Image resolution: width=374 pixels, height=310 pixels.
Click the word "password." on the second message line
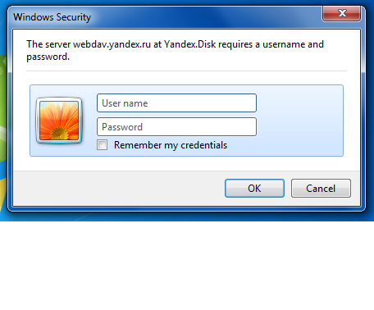point(48,57)
